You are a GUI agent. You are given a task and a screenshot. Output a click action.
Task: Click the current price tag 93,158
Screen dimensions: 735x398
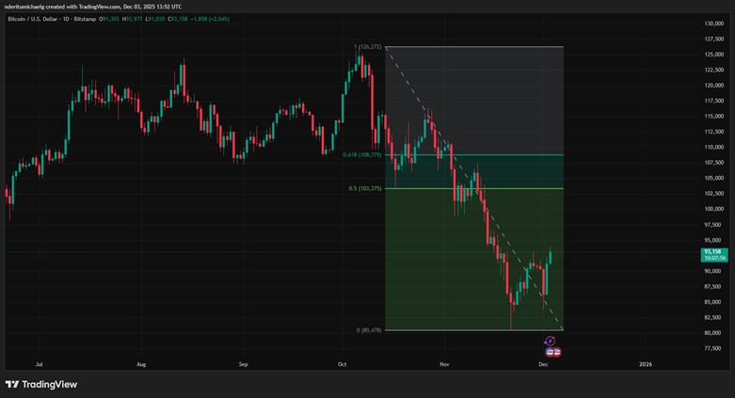pyautogui.click(x=714, y=255)
